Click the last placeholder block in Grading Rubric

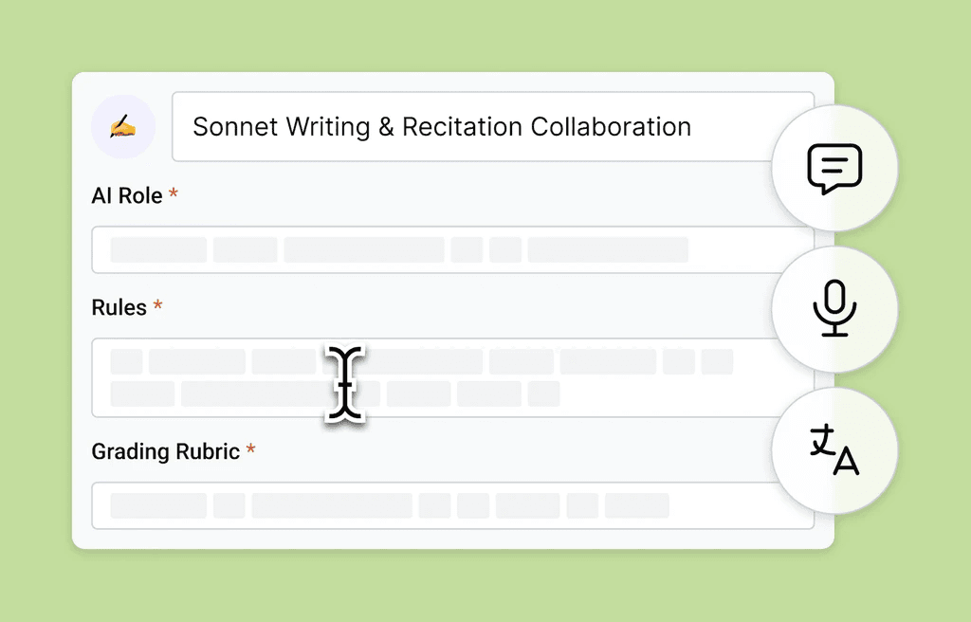636,505
